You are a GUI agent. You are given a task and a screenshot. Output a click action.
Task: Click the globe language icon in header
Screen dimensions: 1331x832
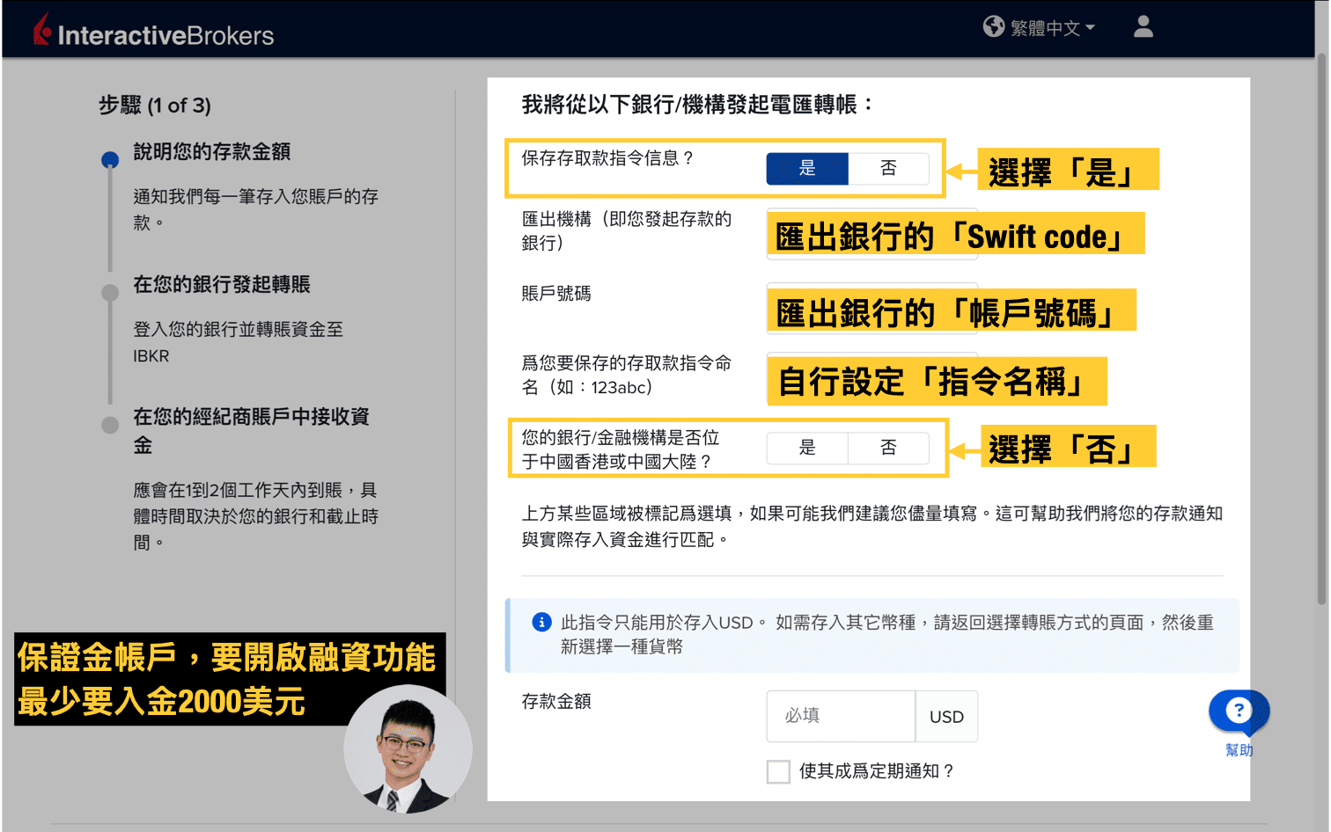click(x=994, y=26)
